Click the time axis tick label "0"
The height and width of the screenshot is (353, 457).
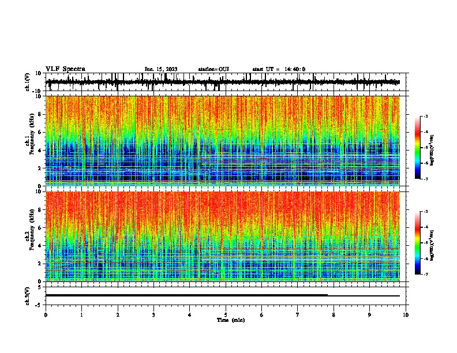(x=46, y=315)
